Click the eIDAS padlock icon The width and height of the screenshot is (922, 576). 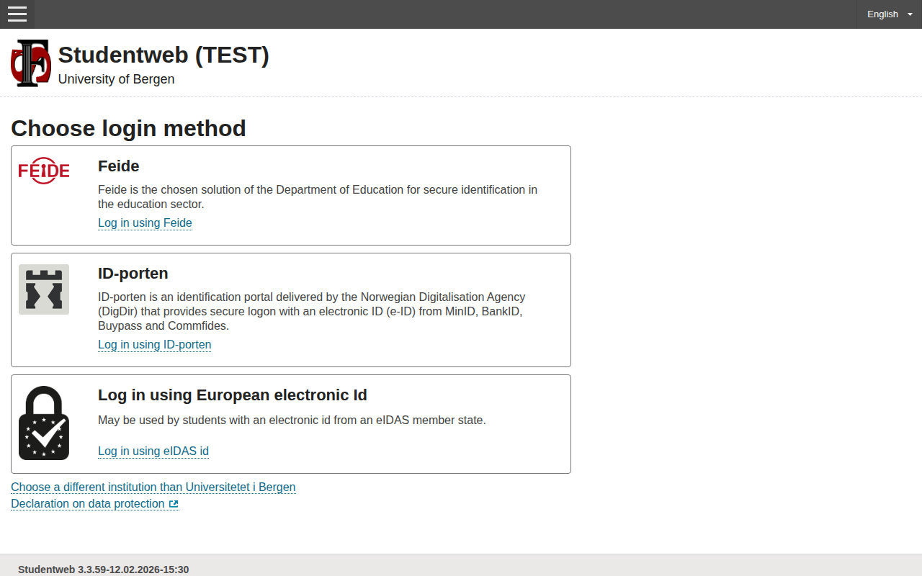point(43,422)
